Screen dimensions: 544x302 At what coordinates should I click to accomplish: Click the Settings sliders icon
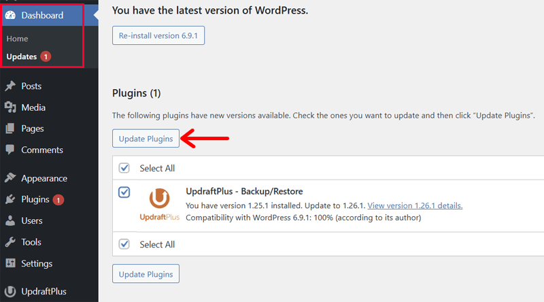(10, 263)
